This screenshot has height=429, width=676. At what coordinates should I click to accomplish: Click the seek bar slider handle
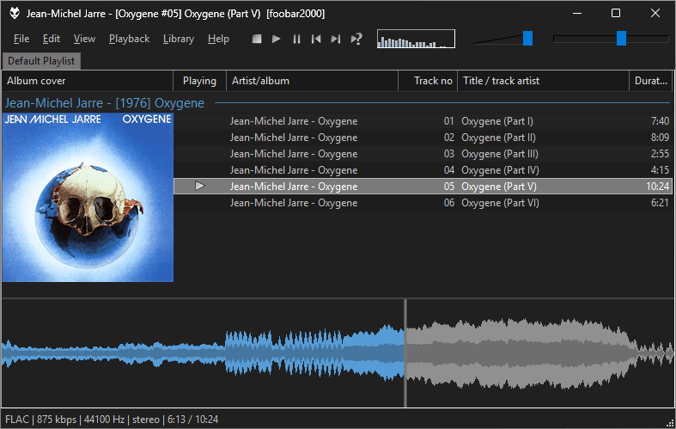621,38
